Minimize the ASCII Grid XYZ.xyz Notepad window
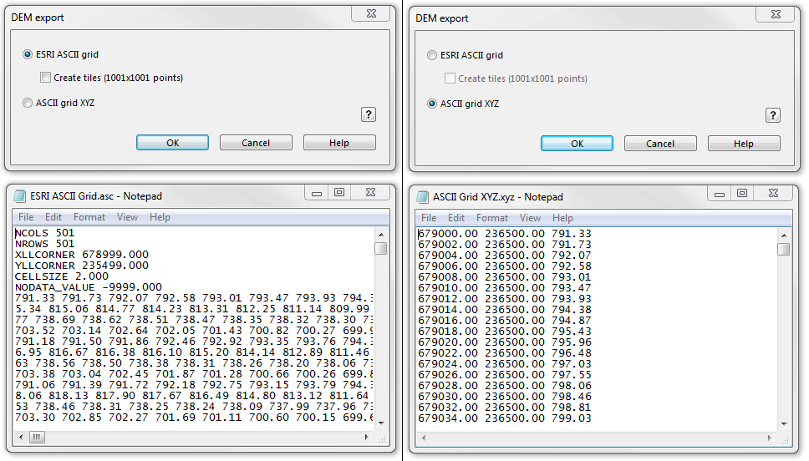 click(x=720, y=193)
